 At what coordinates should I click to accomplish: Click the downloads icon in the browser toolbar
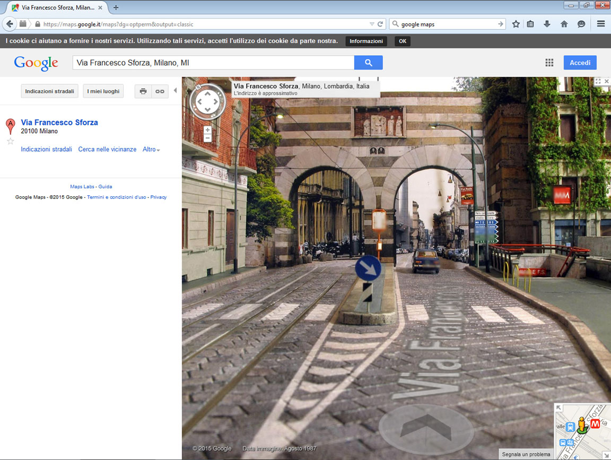click(547, 24)
